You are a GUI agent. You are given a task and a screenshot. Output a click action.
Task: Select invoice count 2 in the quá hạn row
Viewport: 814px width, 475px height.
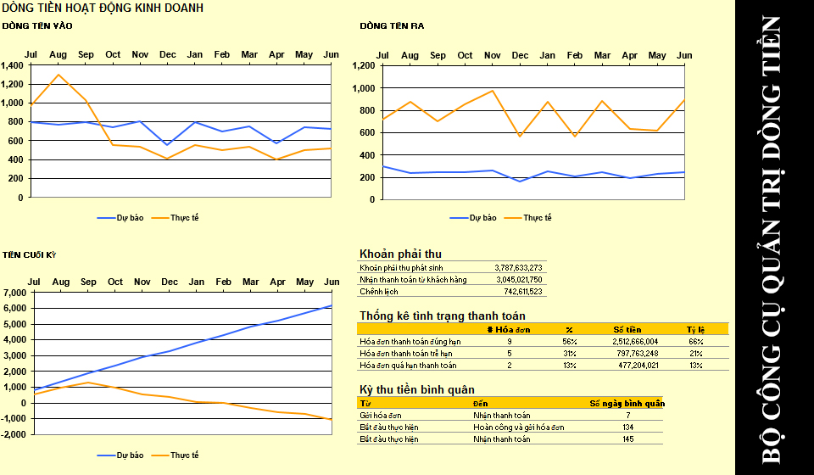click(x=510, y=366)
